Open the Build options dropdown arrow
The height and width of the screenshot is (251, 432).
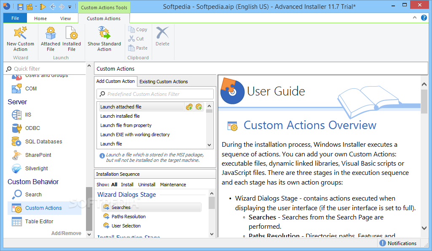[36, 7]
